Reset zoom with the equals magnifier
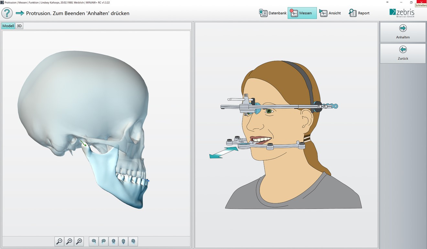The height and width of the screenshot is (249, 427). [x=79, y=241]
